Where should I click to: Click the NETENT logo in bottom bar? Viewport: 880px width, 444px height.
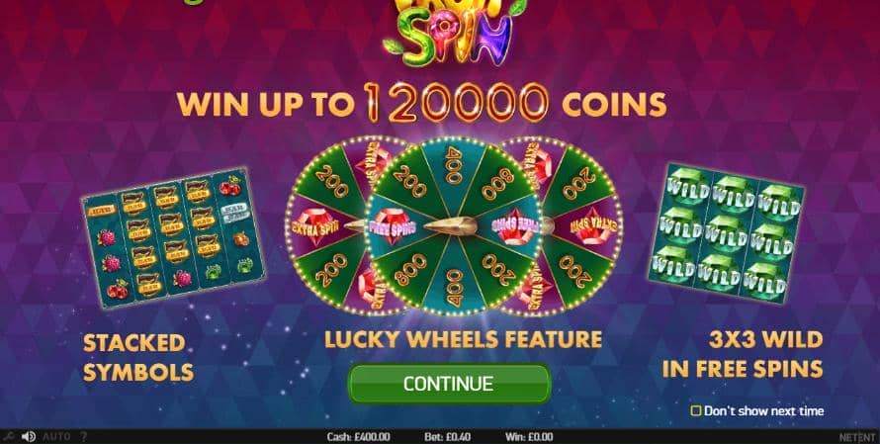(857, 437)
